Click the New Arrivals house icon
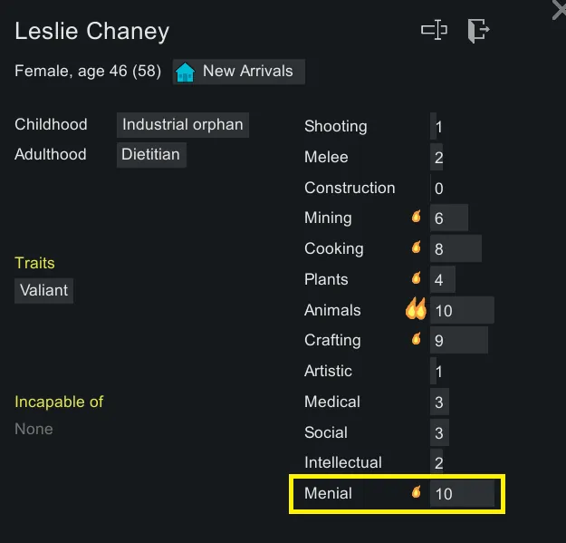The width and height of the screenshot is (566, 543). [x=186, y=73]
